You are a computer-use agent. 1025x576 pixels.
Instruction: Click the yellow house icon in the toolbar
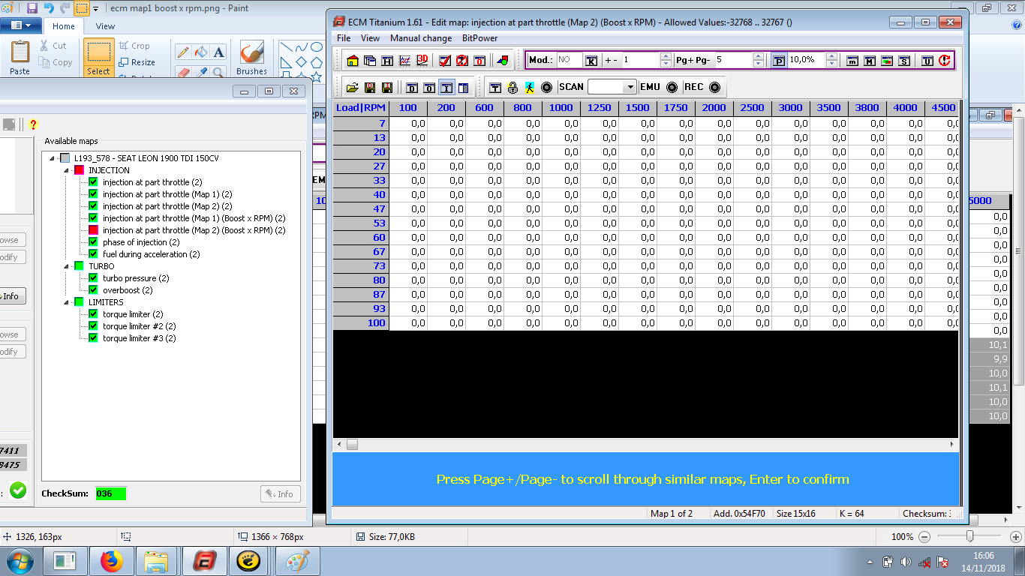[x=353, y=61]
